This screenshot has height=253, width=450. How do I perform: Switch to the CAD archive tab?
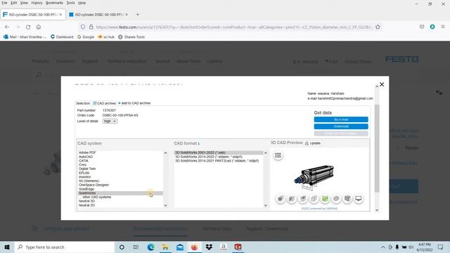click(105, 103)
